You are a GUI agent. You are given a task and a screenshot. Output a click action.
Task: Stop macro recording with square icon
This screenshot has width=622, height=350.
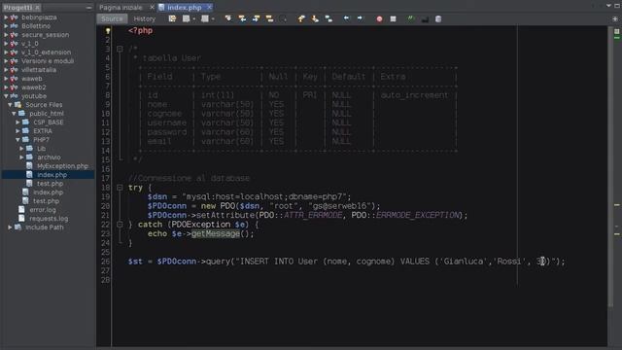[393, 18]
